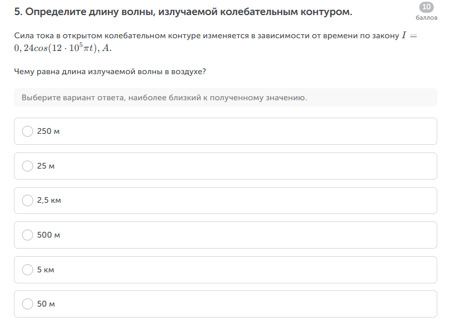Click the '5 км' answer label text
Viewport: 457px width, 328px height.
click(x=45, y=269)
